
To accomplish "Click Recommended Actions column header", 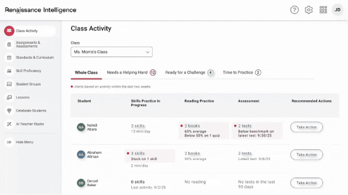I will pos(311,101).
